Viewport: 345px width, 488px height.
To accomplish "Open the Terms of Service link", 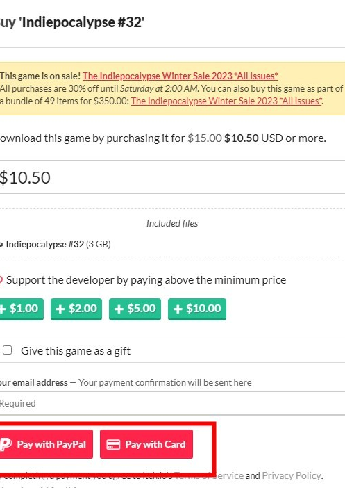I will click(x=208, y=475).
